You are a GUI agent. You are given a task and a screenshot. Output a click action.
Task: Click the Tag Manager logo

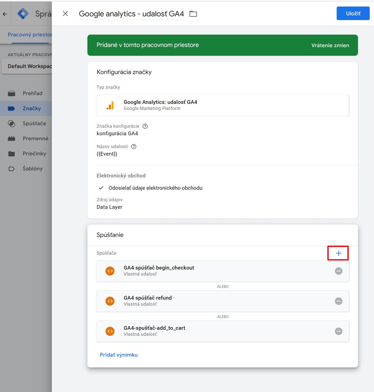(23, 14)
